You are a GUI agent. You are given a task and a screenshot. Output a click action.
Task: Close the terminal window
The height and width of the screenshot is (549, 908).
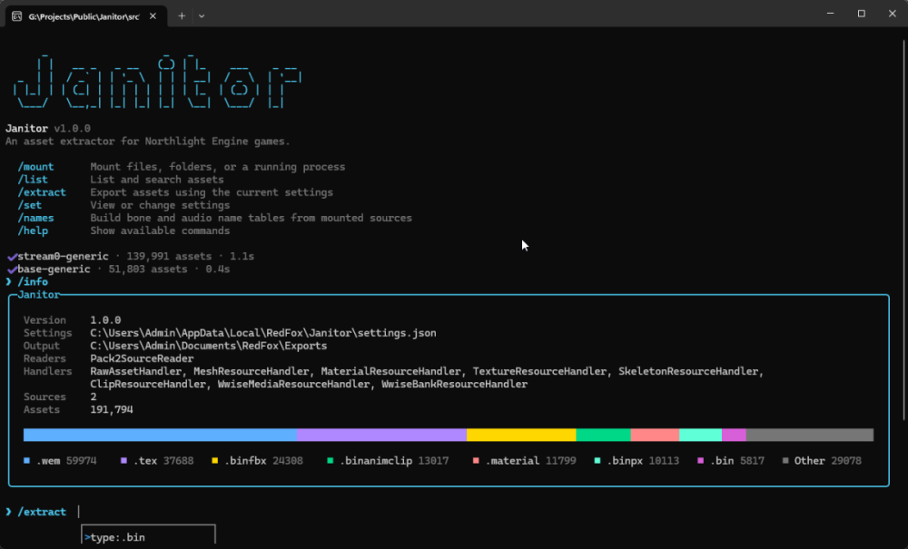[x=893, y=14]
